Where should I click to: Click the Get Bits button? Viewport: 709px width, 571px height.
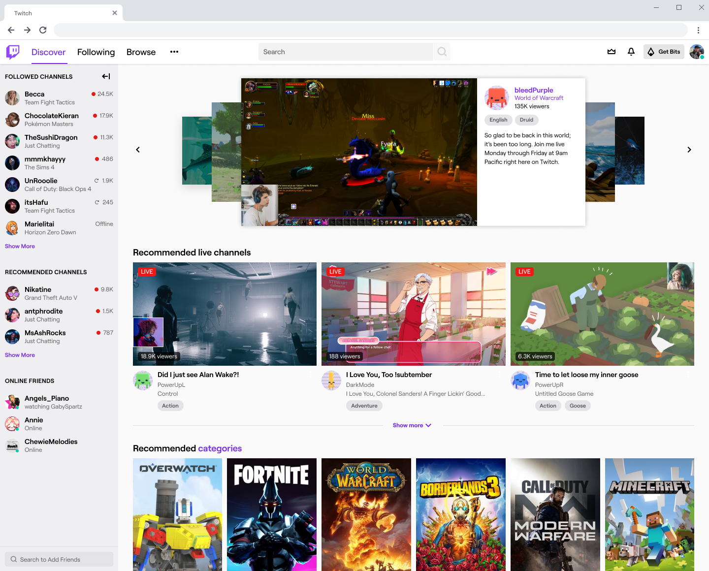[664, 52]
